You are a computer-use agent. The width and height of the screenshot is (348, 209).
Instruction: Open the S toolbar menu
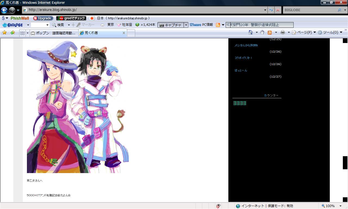tap(5, 18)
